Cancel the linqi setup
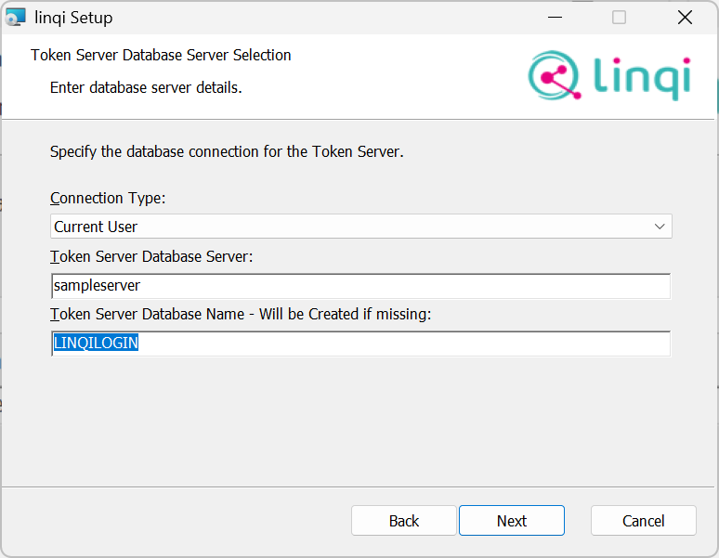 tap(644, 521)
